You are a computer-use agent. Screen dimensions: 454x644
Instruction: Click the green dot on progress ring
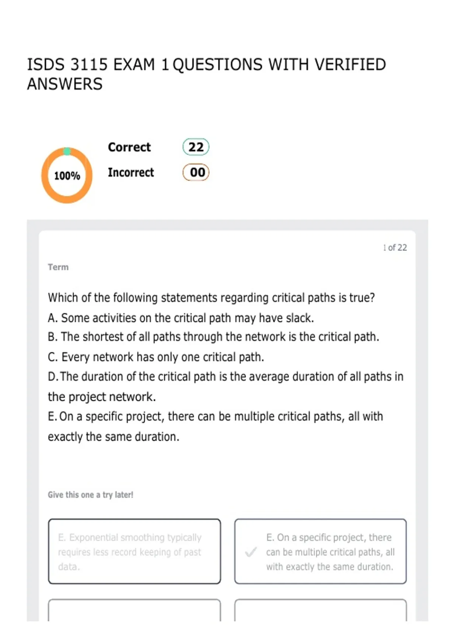(67, 152)
